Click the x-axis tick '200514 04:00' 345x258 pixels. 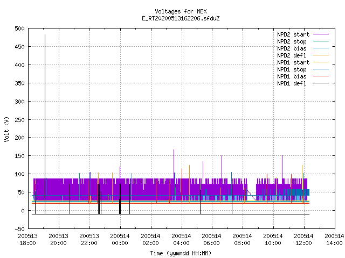pos(181,240)
